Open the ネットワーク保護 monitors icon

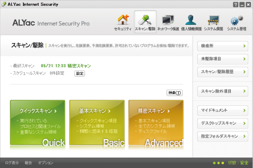point(168,22)
